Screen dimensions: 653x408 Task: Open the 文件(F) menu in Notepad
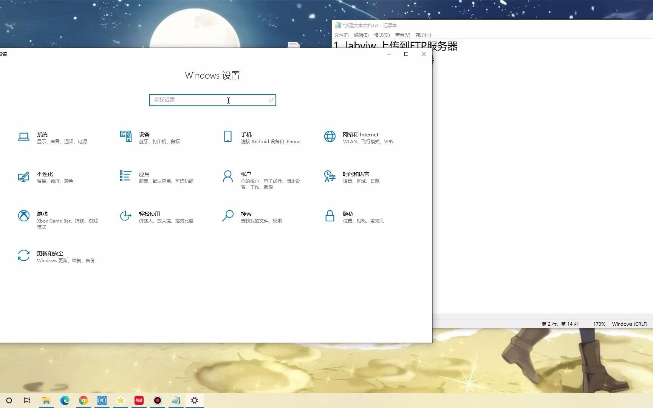(341, 35)
